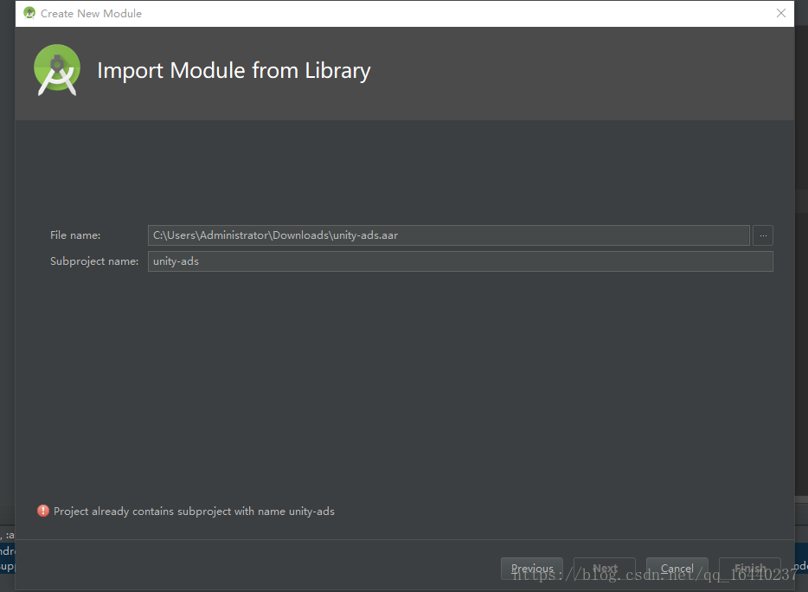The height and width of the screenshot is (592, 808).
Task: Cancel the Import Module dialog
Action: 677,569
